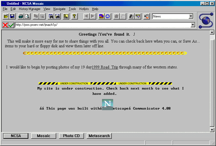Viewport: 216px width, 146px height.
Task: Open the Edit menu
Action: tap(13, 9)
